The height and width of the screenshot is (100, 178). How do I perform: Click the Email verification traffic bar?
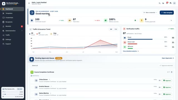pyautogui.click(x=140, y=39)
